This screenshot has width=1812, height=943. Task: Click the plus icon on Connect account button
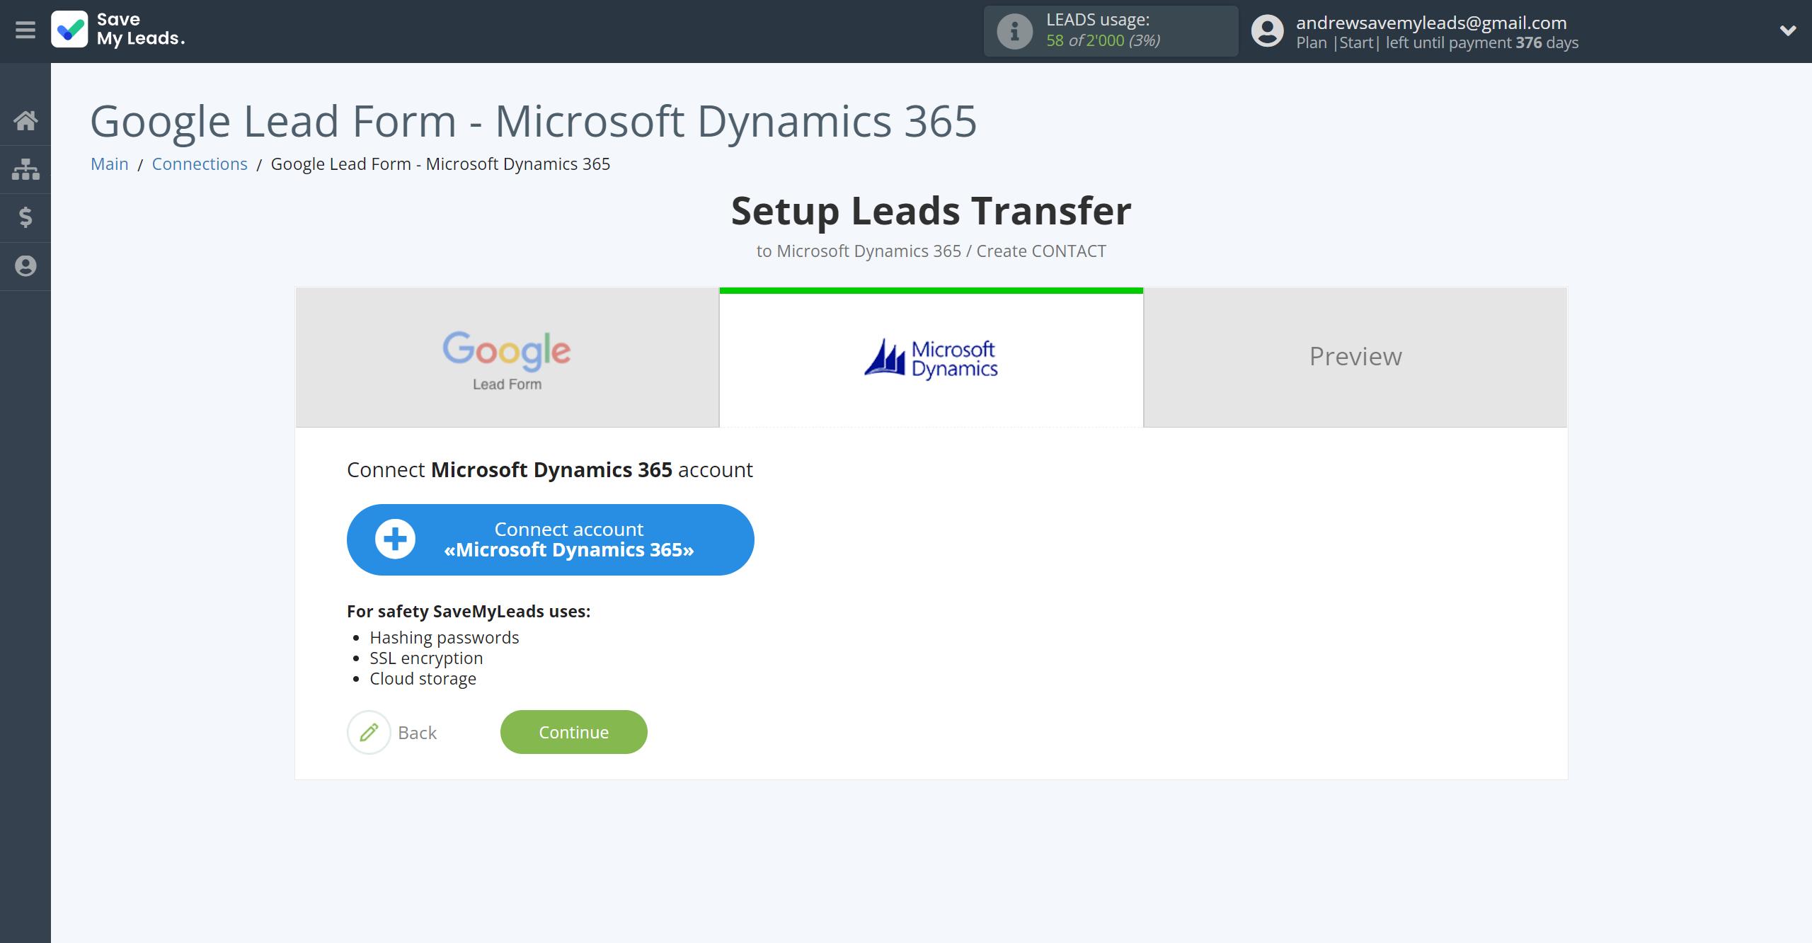[396, 539]
